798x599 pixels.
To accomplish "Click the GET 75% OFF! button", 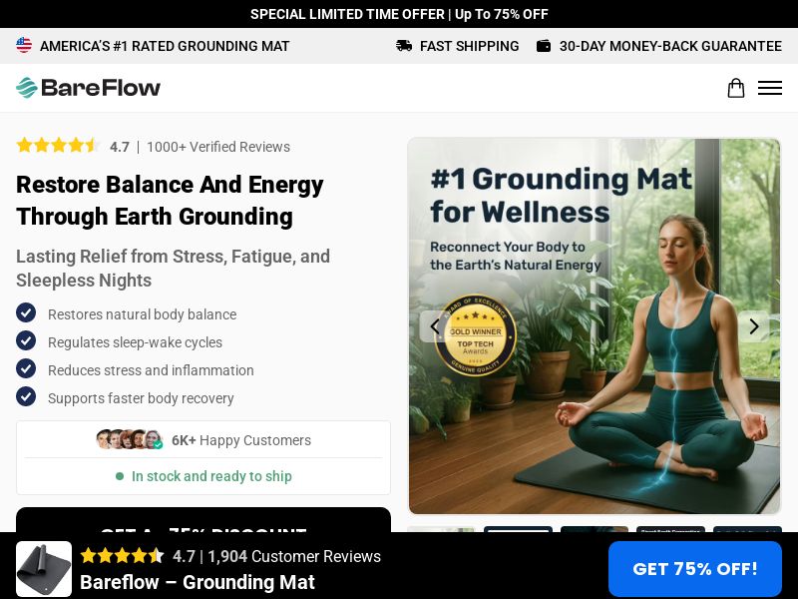I will tap(694, 568).
